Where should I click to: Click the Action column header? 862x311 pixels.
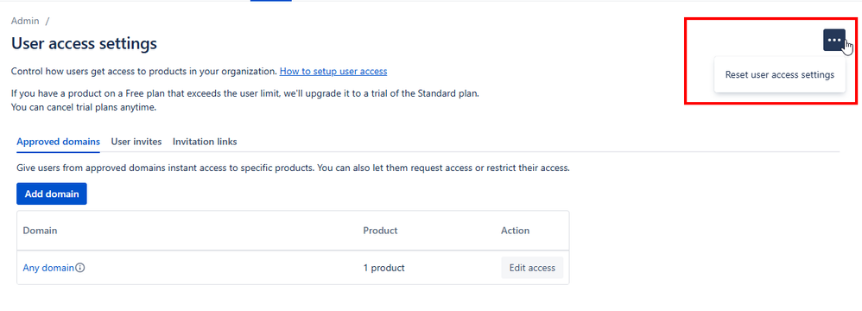pos(515,231)
